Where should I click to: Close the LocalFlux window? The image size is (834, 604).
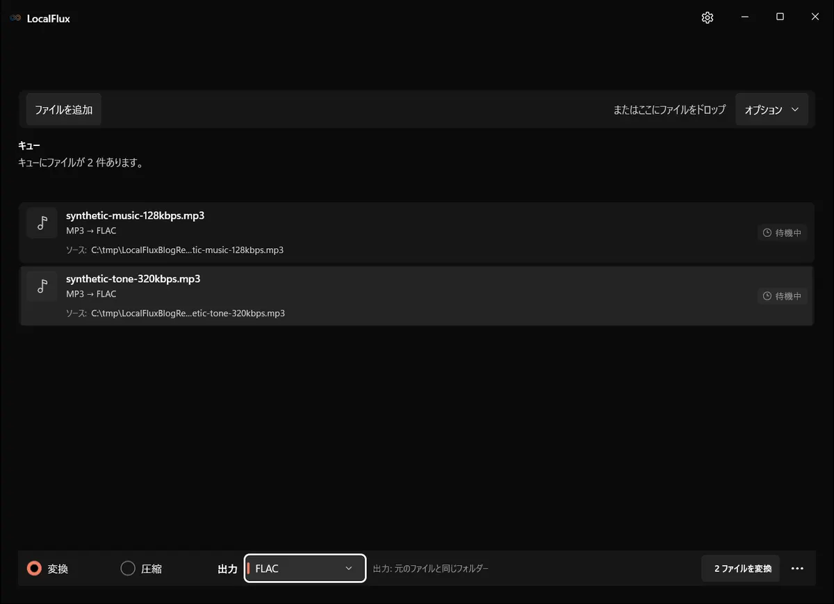click(x=815, y=17)
